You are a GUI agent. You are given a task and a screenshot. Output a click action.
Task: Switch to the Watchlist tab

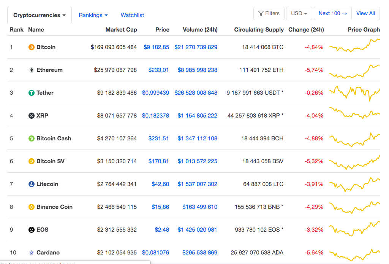pos(132,15)
